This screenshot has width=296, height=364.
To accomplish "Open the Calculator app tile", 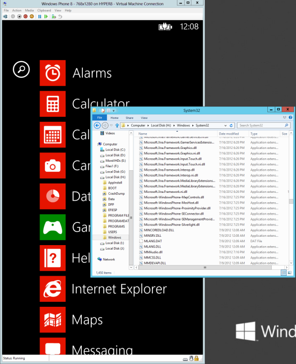I will pos(52,104).
